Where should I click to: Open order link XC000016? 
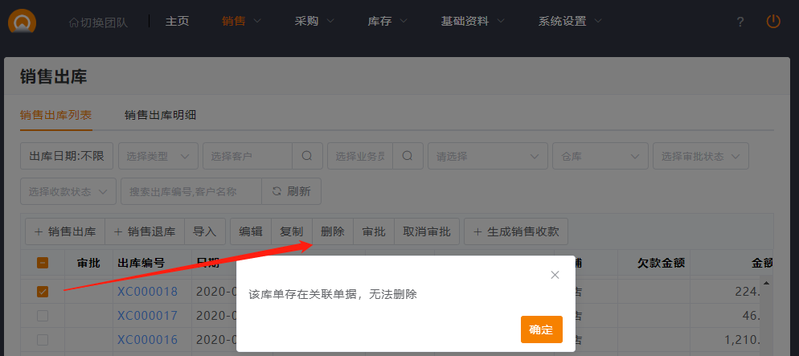pos(147,340)
